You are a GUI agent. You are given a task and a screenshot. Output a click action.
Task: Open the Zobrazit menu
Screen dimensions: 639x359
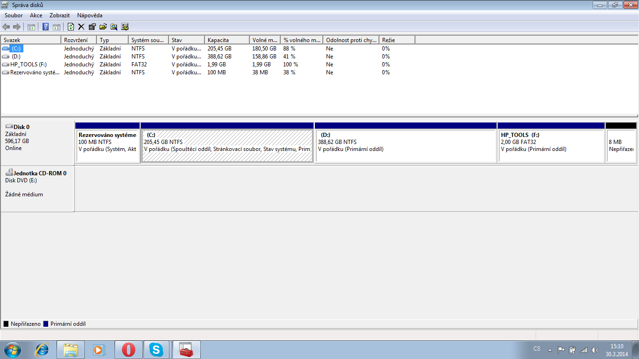pyautogui.click(x=60, y=15)
